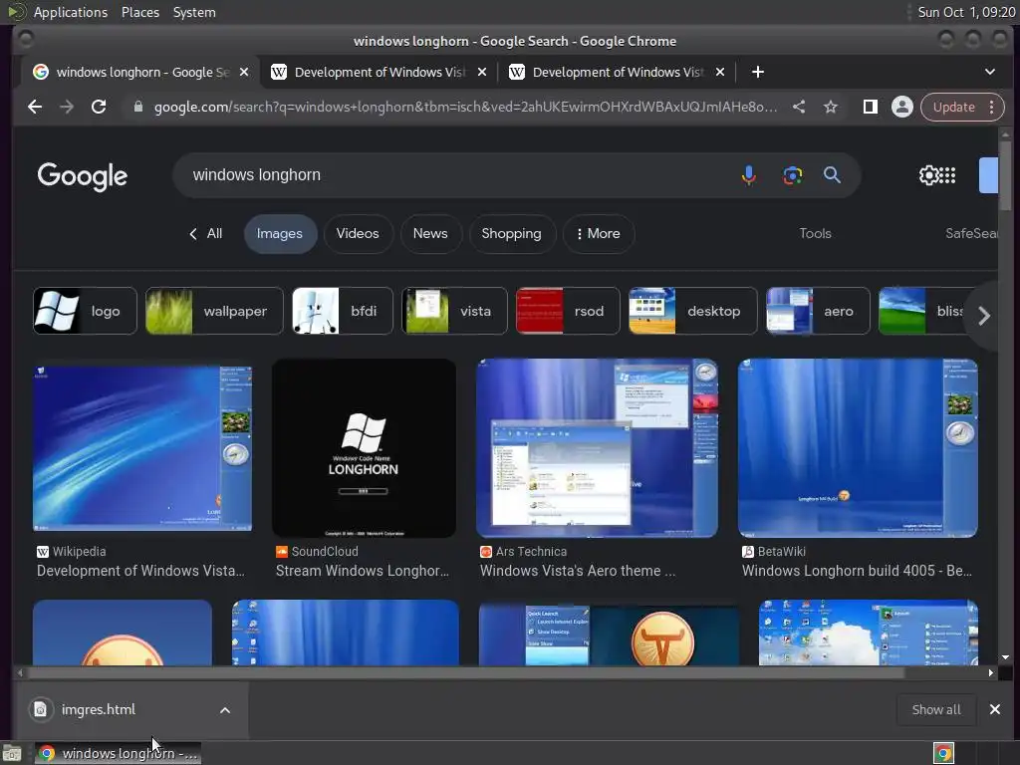
Task: View site security lock info
Action: (137, 107)
